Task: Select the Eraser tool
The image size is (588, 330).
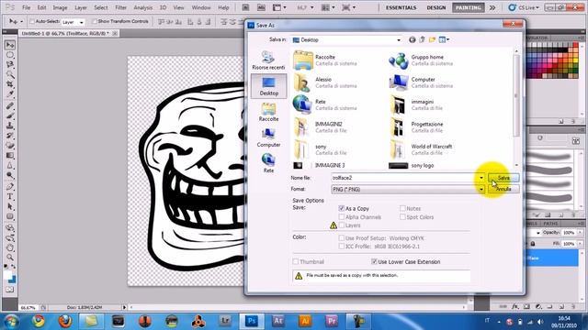Action: 10,146
